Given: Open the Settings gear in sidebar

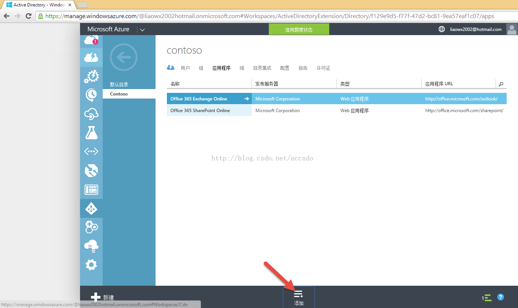Looking at the screenshot, I should pos(91,265).
